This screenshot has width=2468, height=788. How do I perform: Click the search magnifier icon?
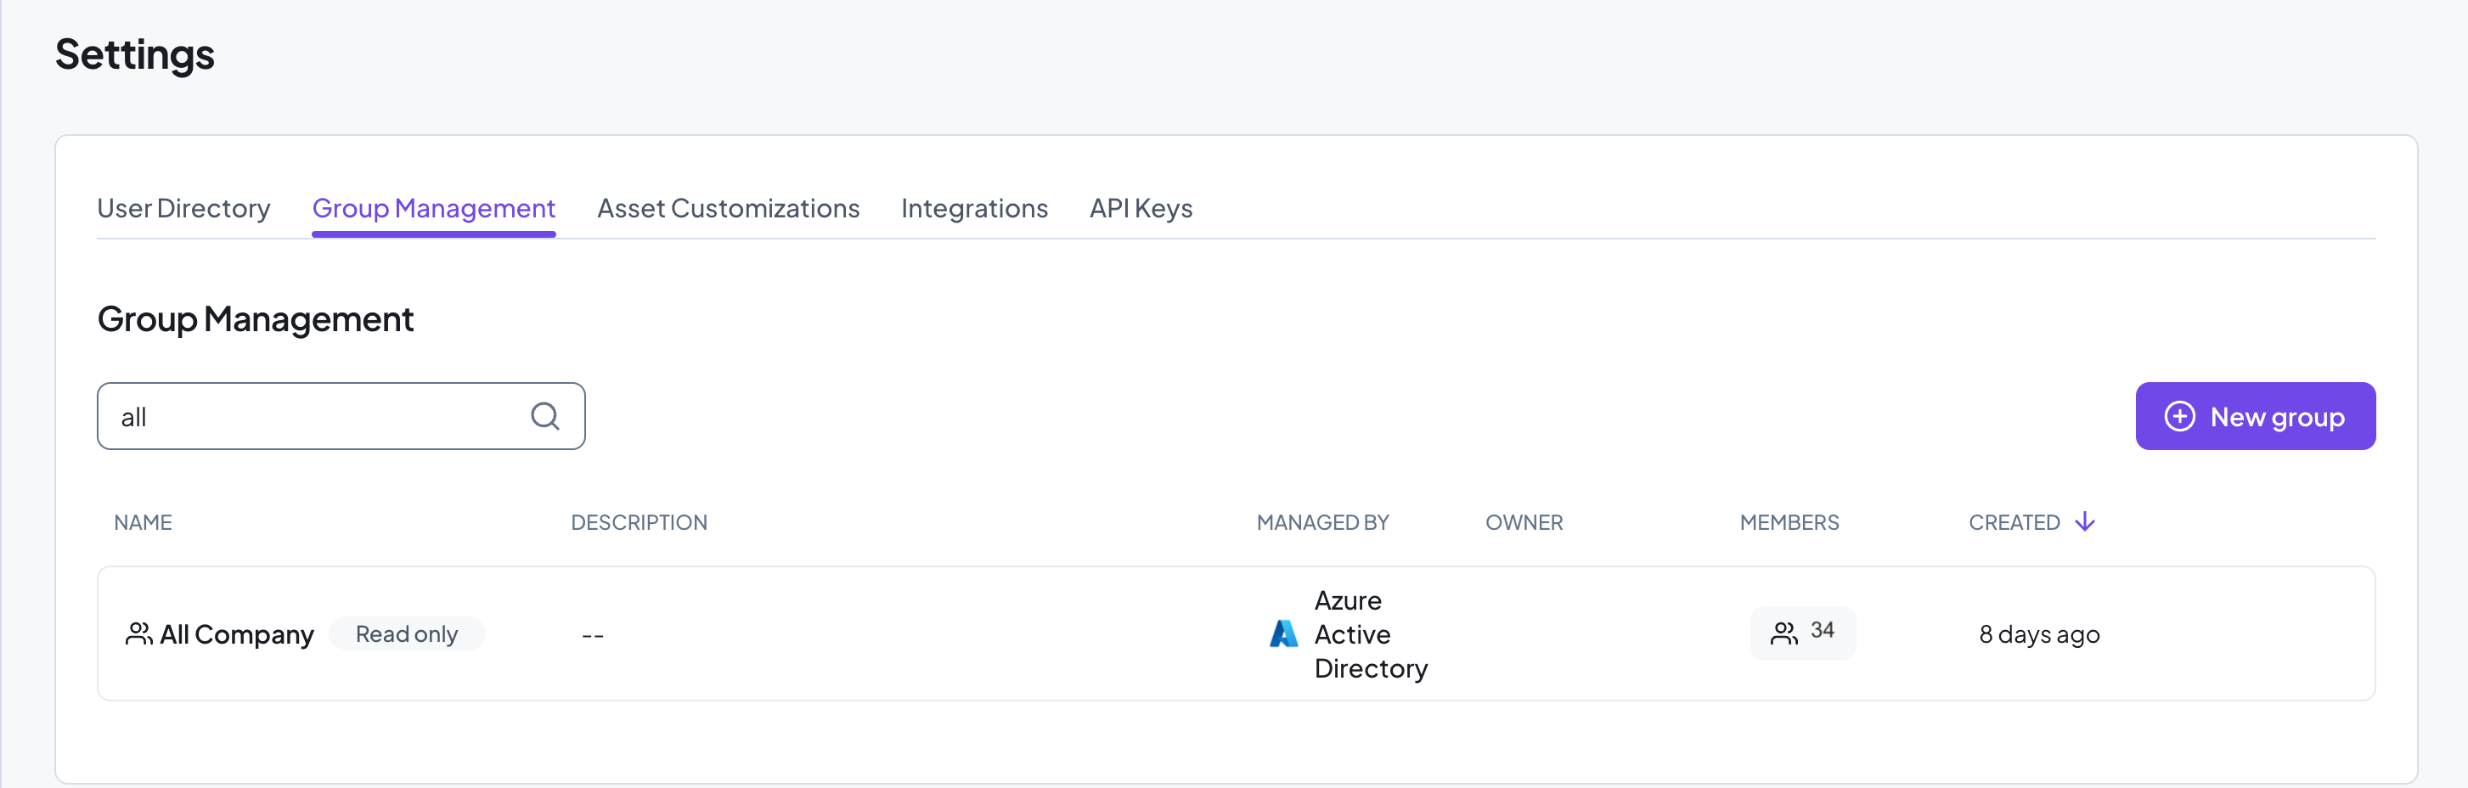544,415
